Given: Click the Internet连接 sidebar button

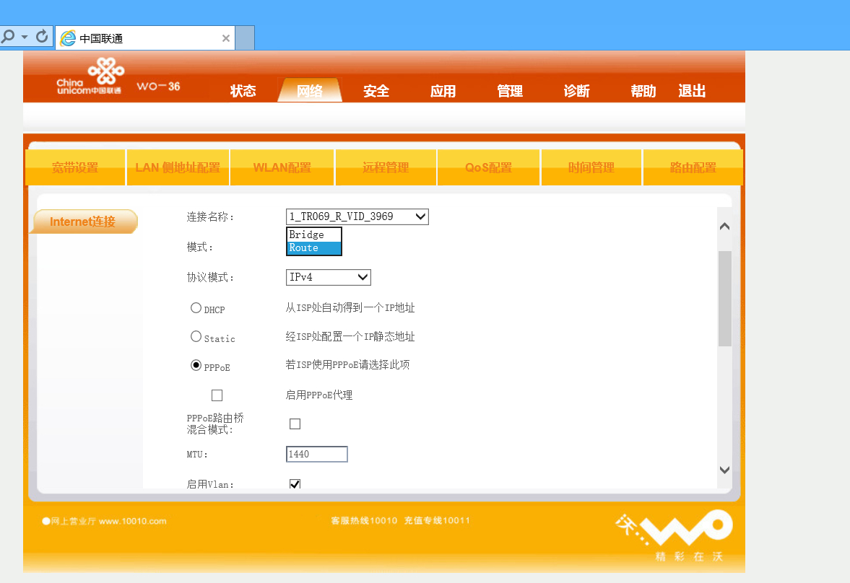Looking at the screenshot, I should click(83, 222).
